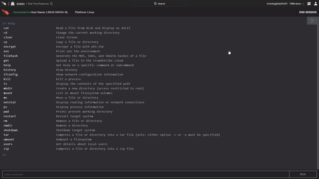Select the 'history' command name
319x179 pixels.
(10, 70)
